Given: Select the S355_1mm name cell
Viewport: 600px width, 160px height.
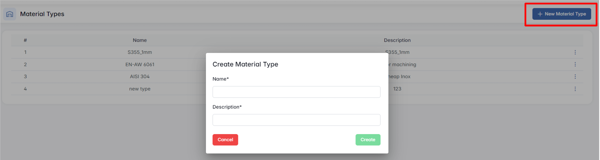Looking at the screenshot, I should tap(140, 52).
